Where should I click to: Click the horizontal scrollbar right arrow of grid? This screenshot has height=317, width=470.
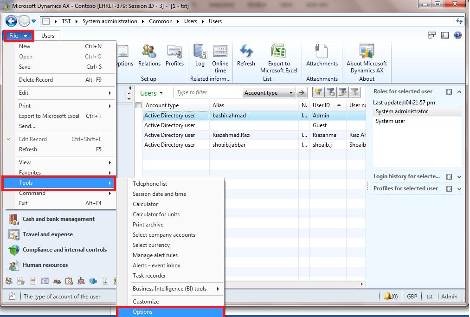pos(361,284)
